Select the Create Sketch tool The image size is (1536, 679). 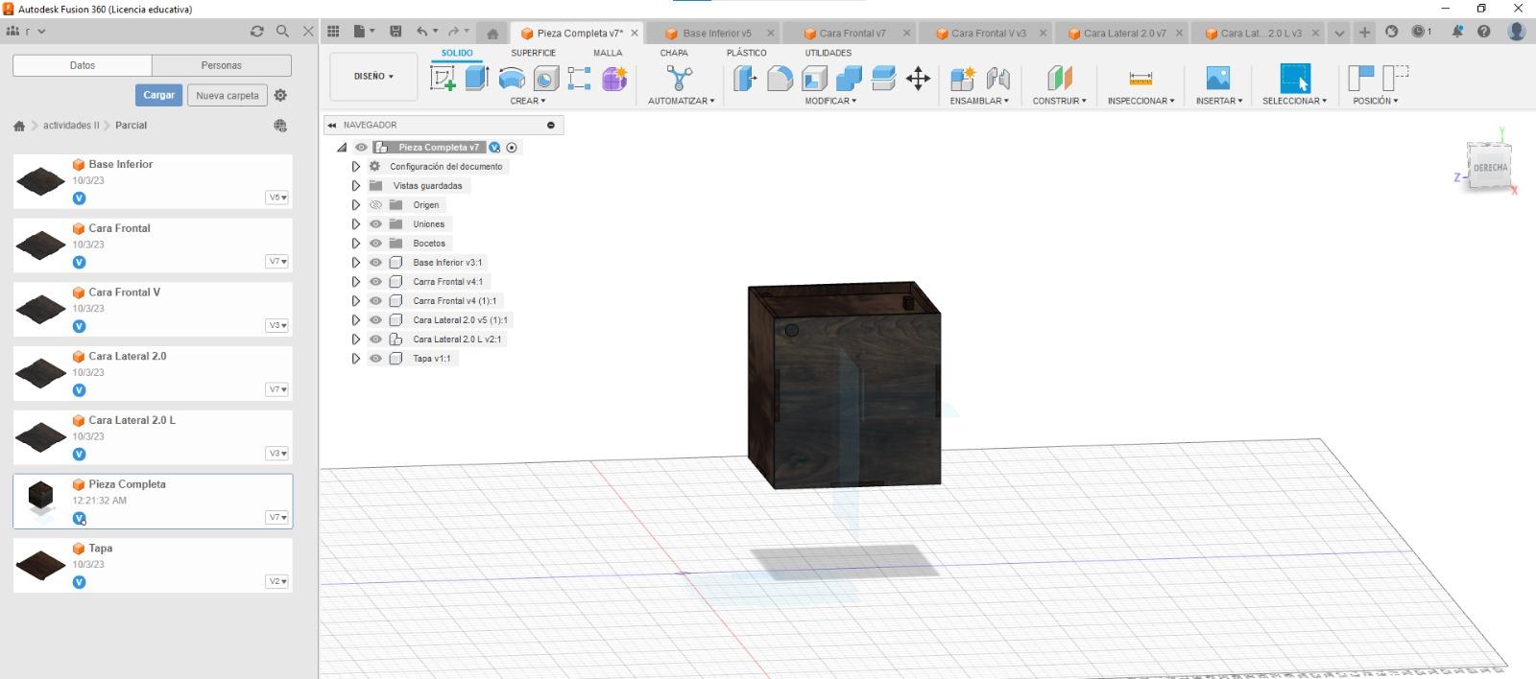click(x=443, y=79)
